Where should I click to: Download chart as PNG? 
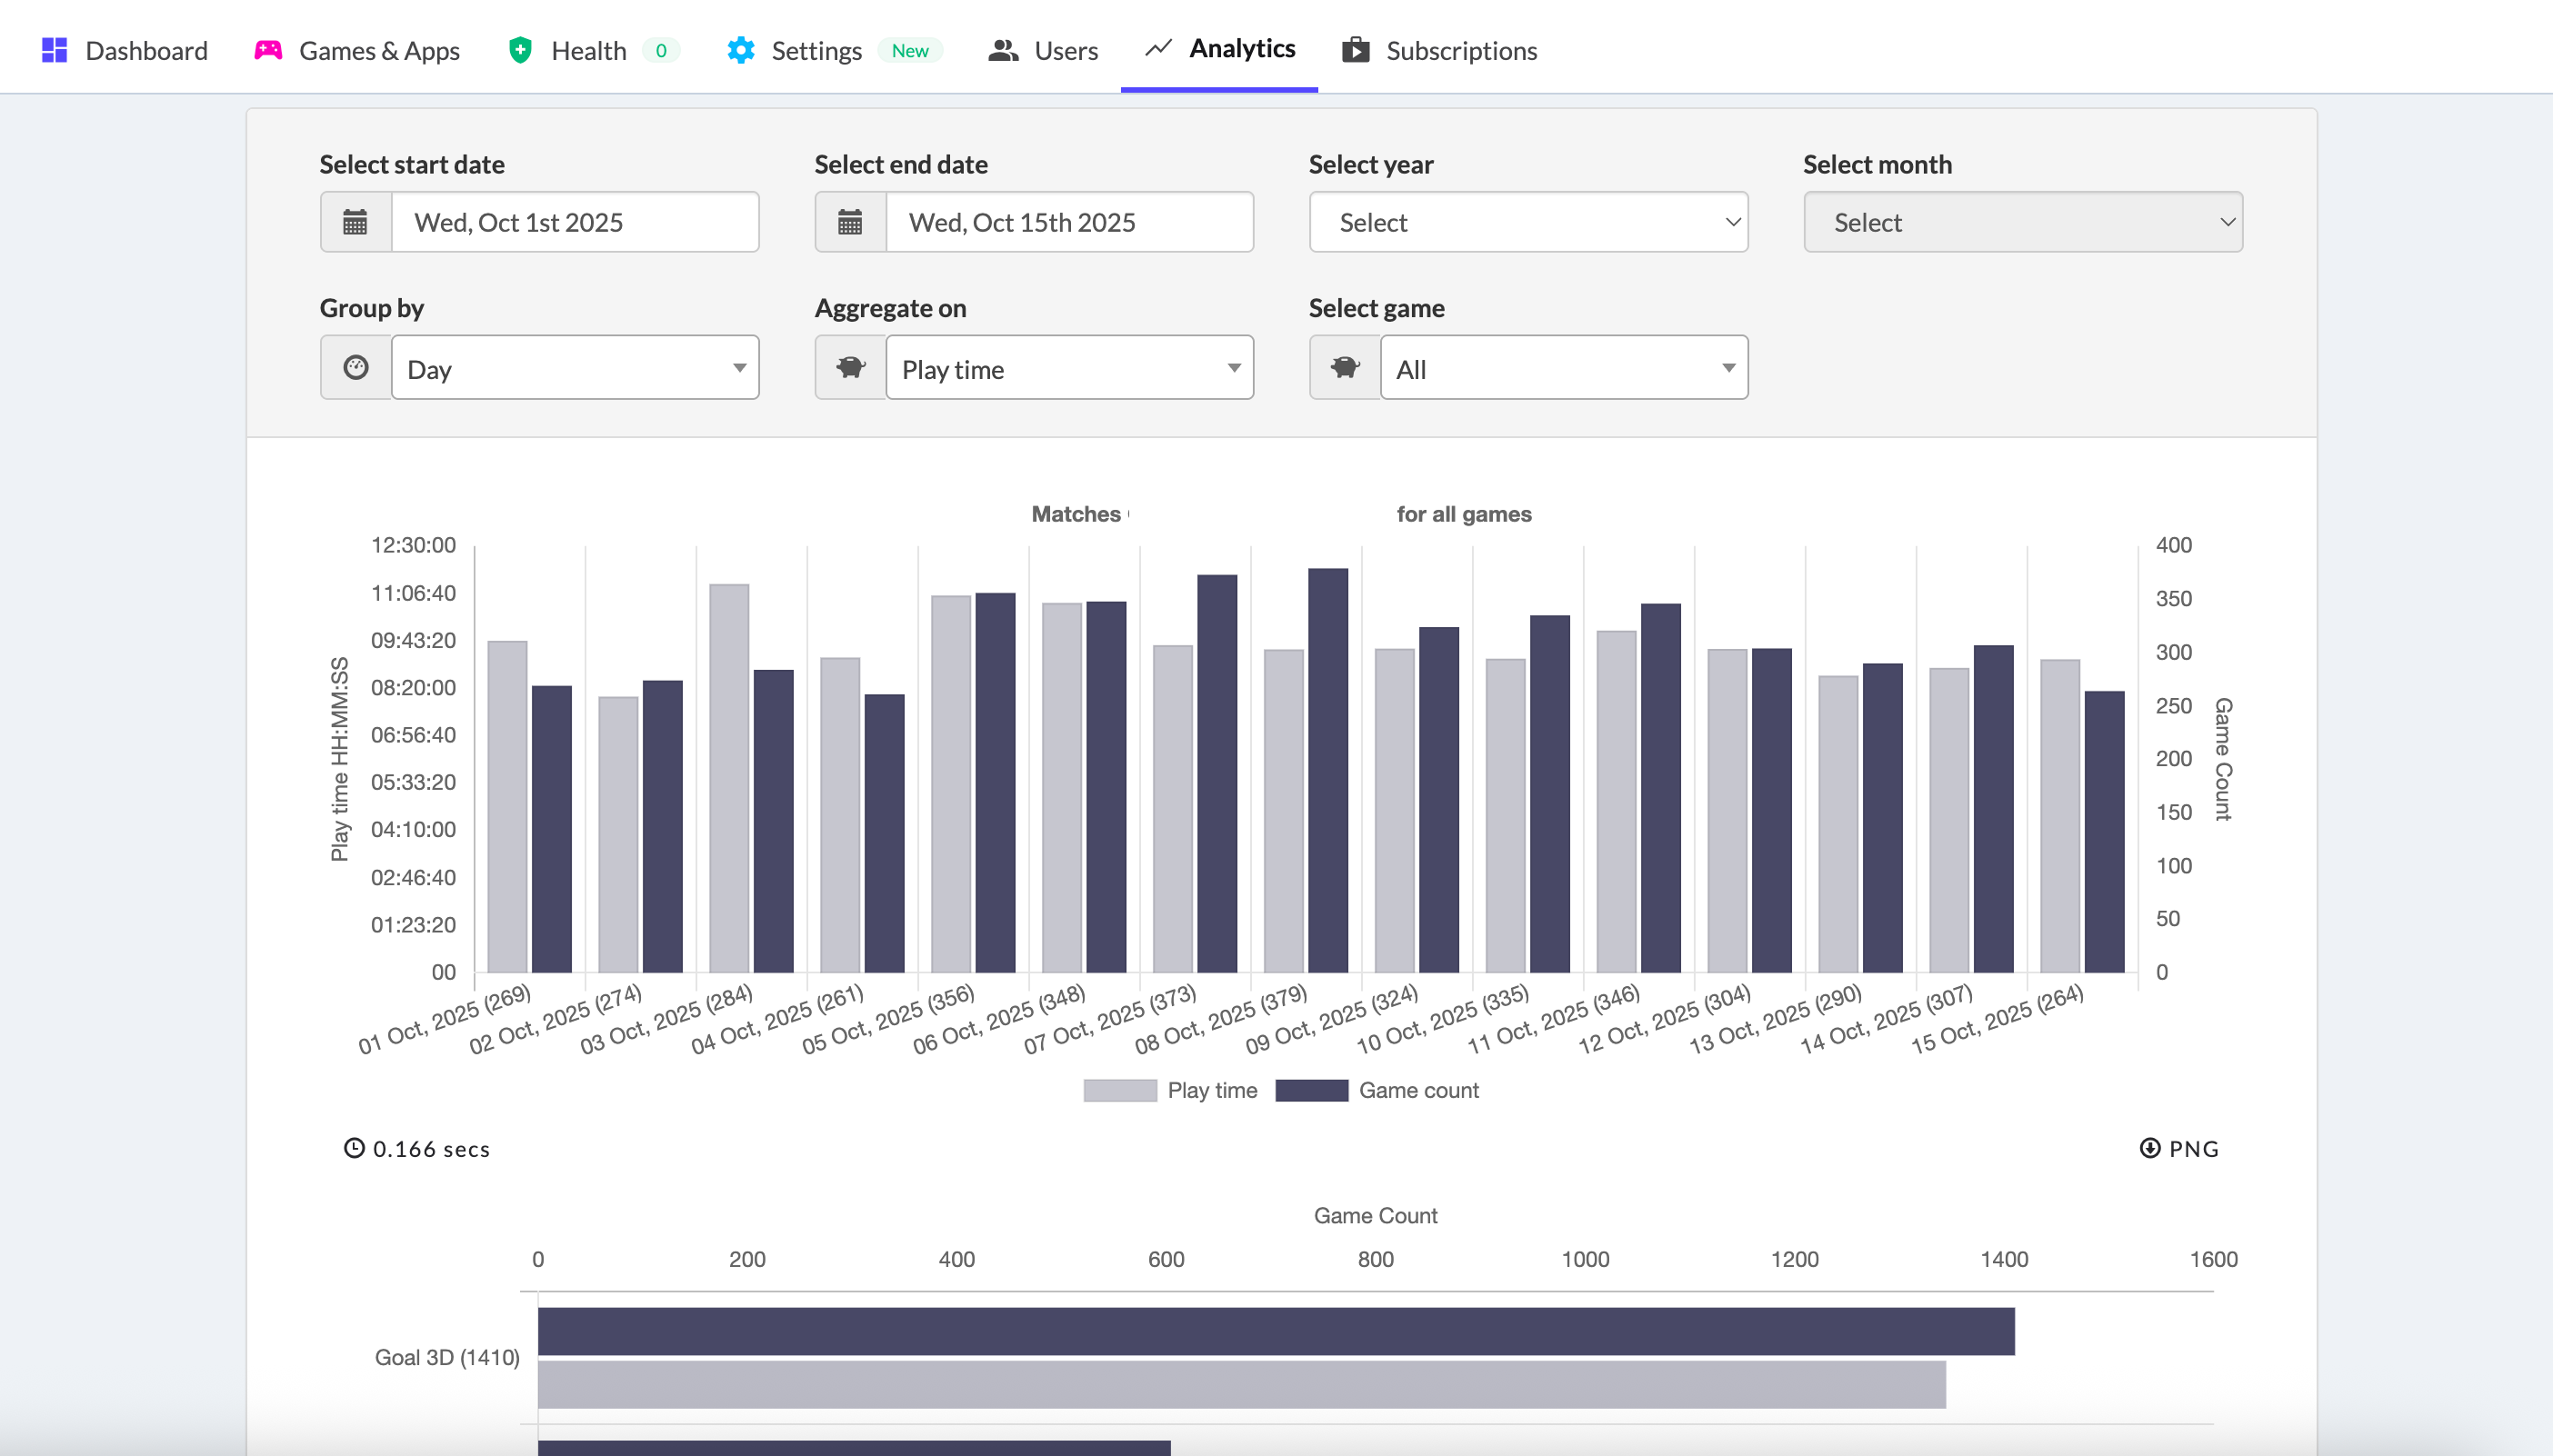(2181, 1148)
